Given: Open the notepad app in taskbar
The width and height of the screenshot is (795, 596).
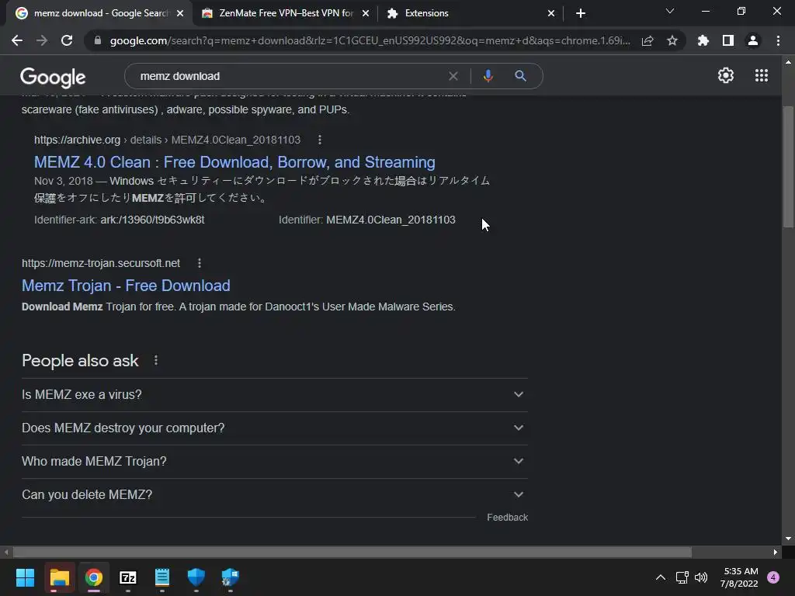Looking at the screenshot, I should (x=161, y=577).
